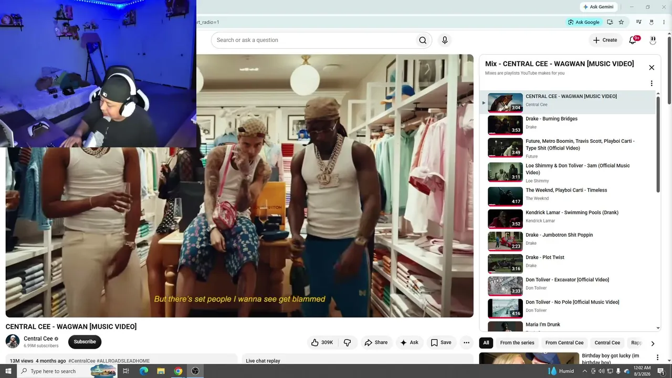Show hidden system tray icons
The height and width of the screenshot is (378, 672).
(585, 371)
